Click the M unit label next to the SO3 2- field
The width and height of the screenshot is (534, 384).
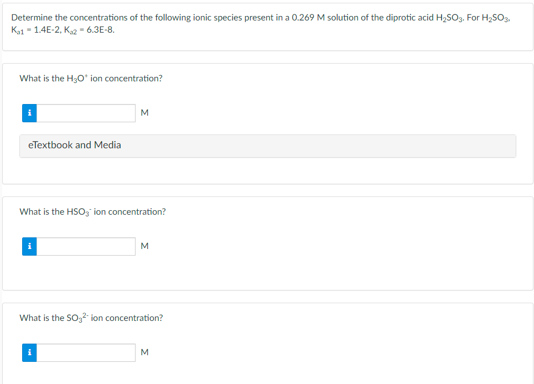pos(144,352)
